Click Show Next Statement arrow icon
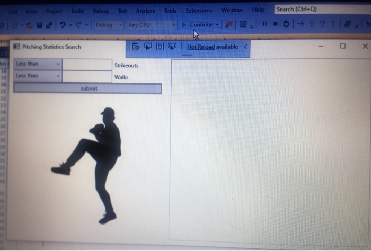The image size is (371, 251). (301, 24)
